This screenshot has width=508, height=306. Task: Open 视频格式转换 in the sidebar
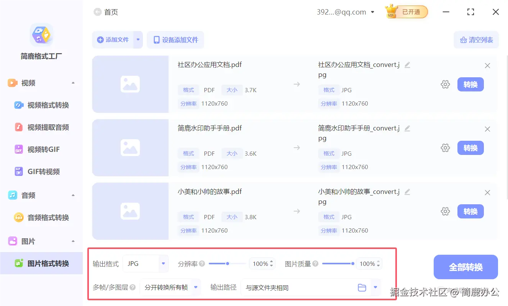coord(41,105)
